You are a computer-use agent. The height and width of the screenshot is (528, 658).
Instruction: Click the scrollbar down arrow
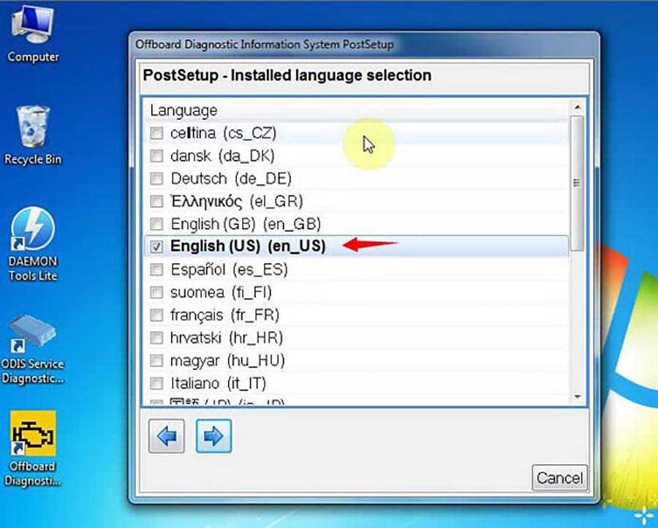point(577,397)
